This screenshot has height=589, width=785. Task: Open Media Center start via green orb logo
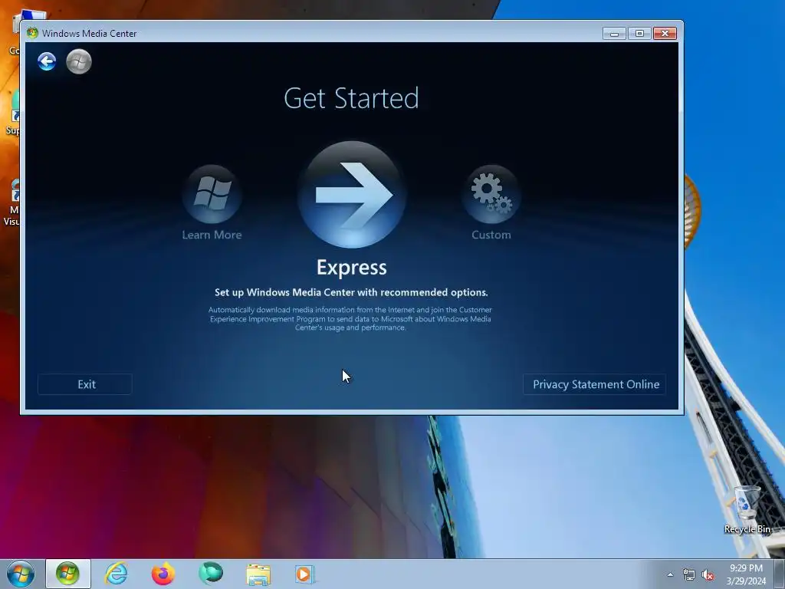79,61
